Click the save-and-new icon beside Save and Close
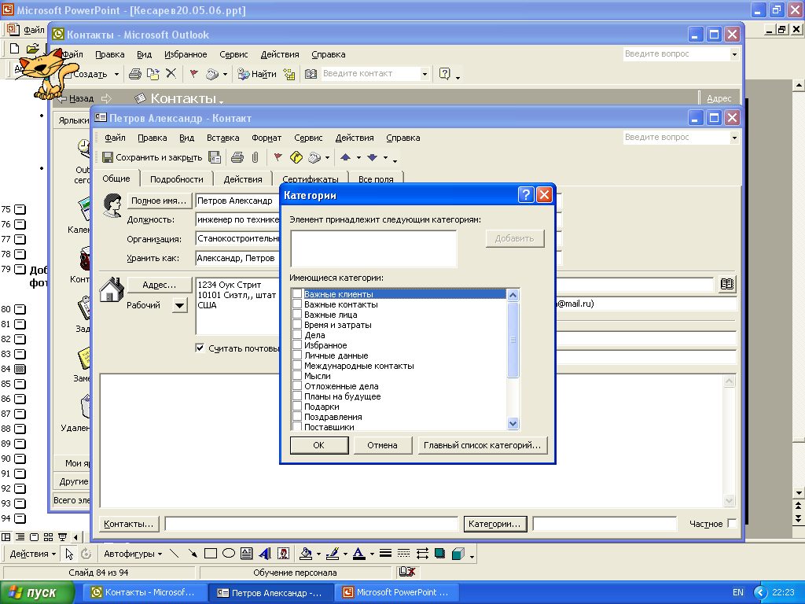 click(x=215, y=157)
